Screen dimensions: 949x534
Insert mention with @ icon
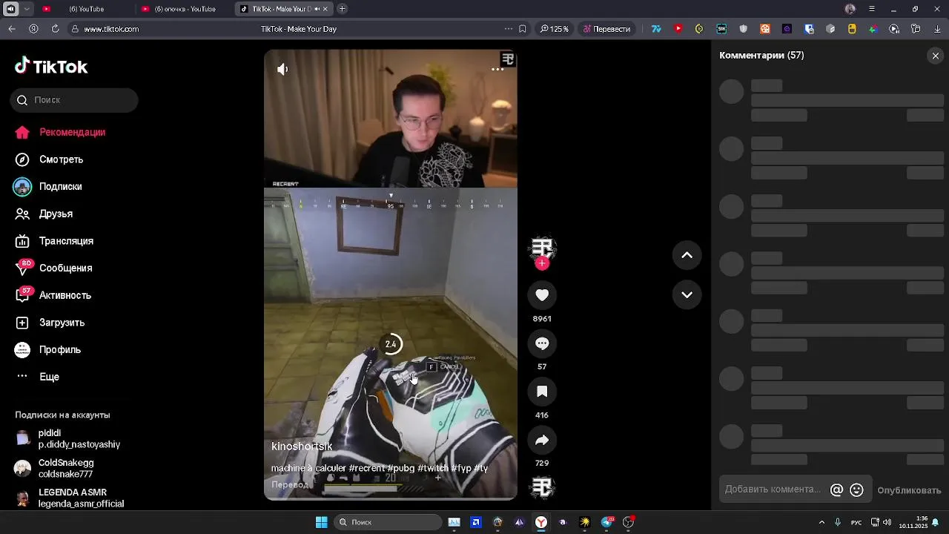tap(836, 489)
